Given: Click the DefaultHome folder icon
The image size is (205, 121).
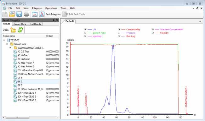Looking at the screenshot, I should pos(12,44).
